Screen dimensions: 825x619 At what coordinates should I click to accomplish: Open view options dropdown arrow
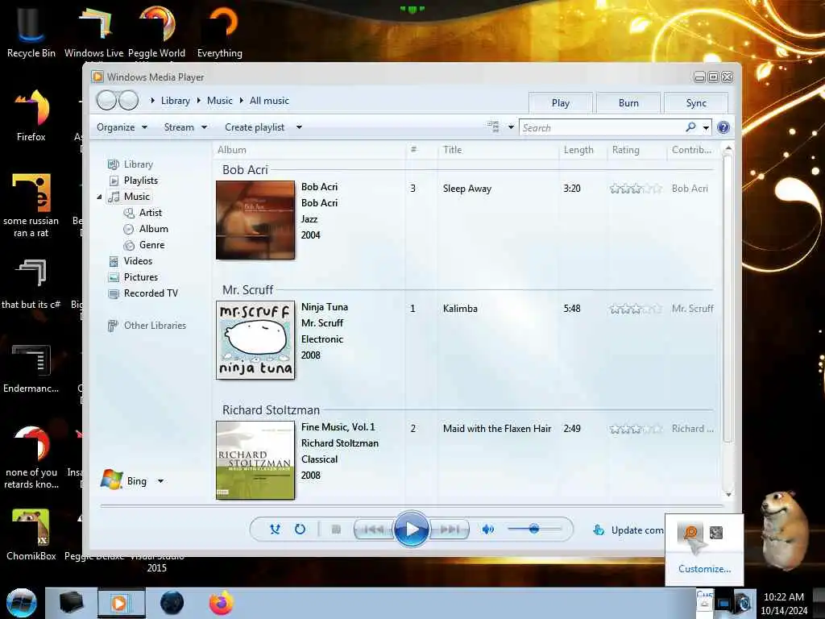click(x=510, y=127)
